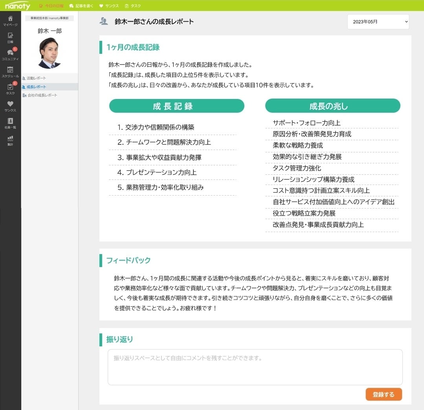Change the month in the 2023年05月 dropdown
Screen dimensions: 424x410
378,22
